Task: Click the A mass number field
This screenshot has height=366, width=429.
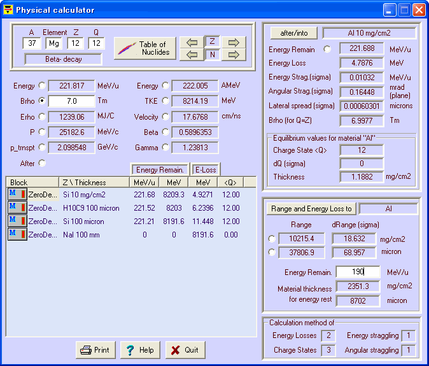Action: [x=32, y=43]
